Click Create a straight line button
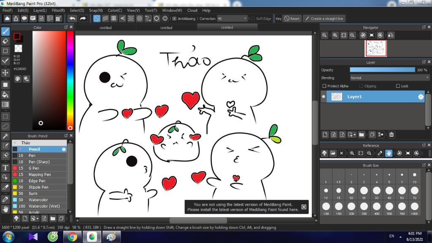The height and width of the screenshot is (243, 432). pyautogui.click(x=324, y=19)
